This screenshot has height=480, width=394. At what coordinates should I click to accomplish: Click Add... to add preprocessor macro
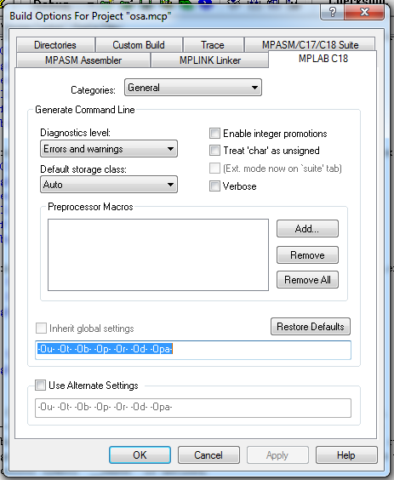pyautogui.click(x=307, y=229)
